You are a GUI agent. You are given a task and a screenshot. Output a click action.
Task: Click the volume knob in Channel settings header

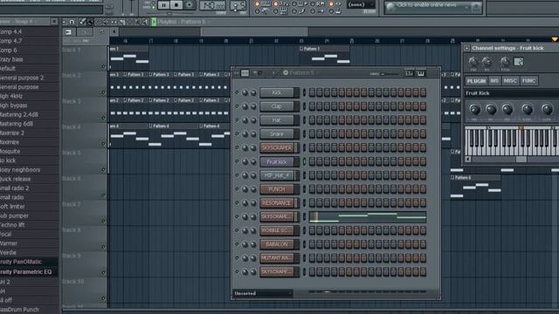487,62
